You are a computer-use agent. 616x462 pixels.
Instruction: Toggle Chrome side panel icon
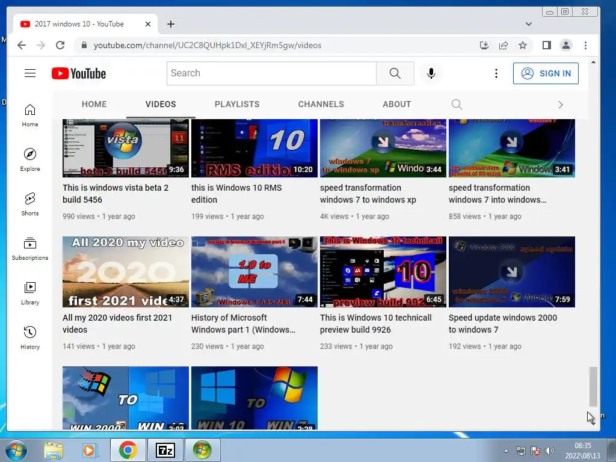[546, 45]
